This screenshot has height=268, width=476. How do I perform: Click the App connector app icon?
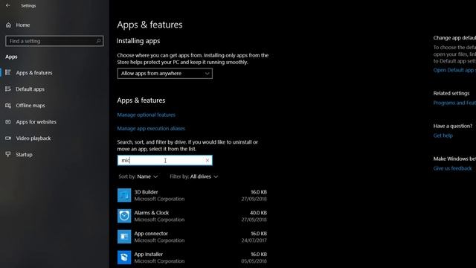pyautogui.click(x=124, y=237)
